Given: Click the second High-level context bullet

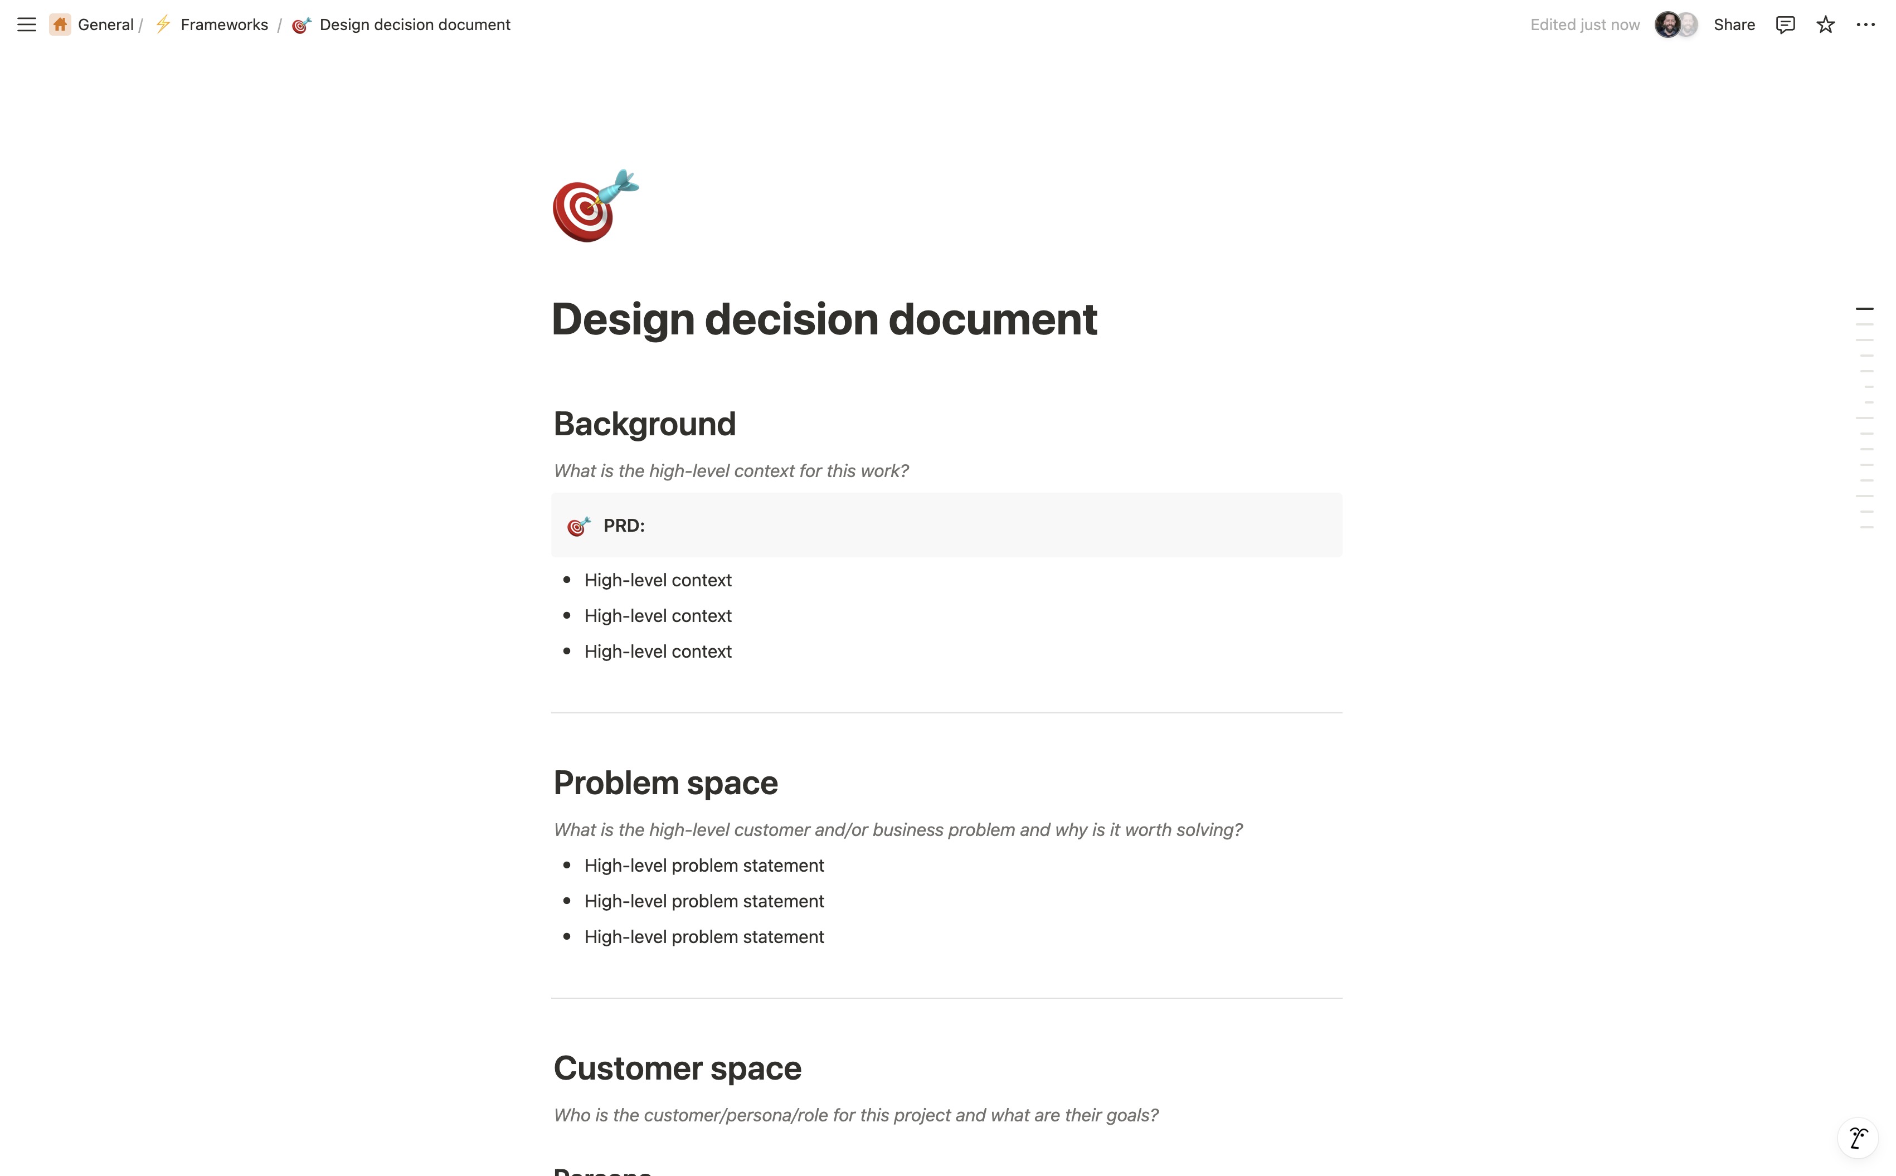Looking at the screenshot, I should (x=657, y=616).
